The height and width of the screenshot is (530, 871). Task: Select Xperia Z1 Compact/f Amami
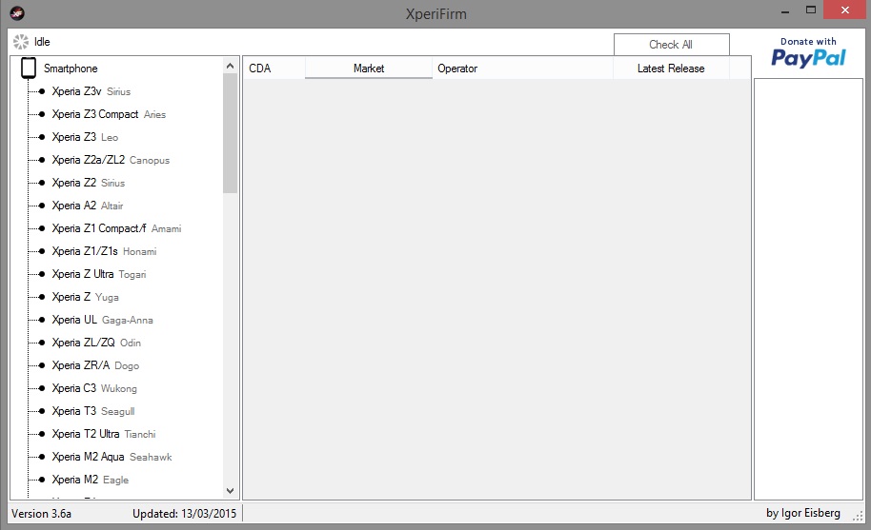(116, 228)
